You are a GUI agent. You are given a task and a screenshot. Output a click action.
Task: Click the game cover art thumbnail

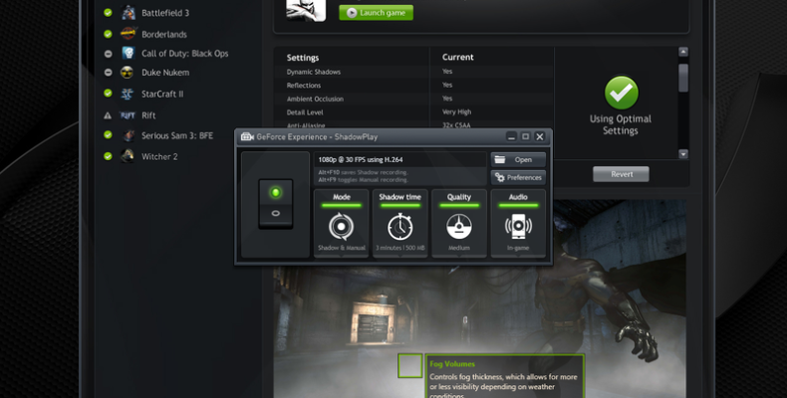pos(306,10)
